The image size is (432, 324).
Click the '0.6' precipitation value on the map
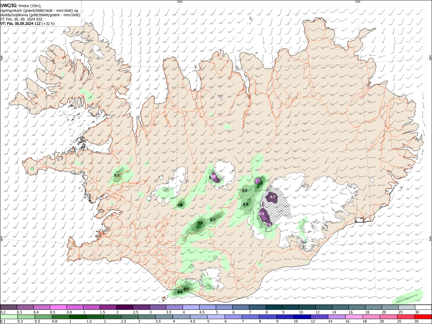coord(246,204)
